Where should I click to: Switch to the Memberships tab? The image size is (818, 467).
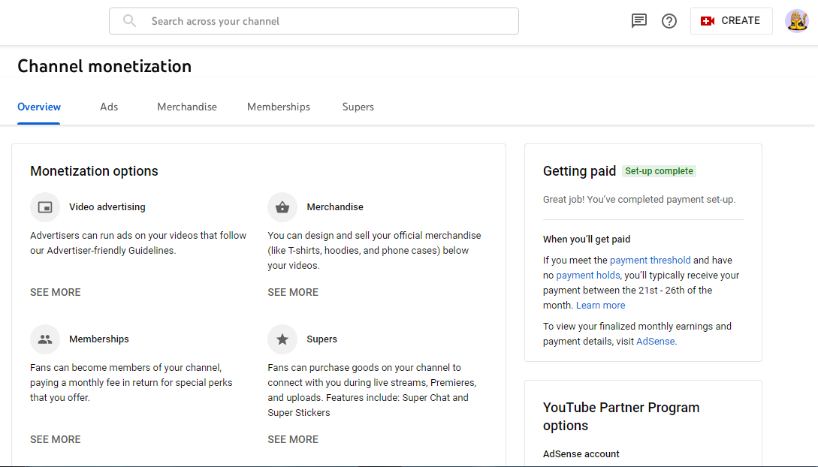[x=279, y=107]
